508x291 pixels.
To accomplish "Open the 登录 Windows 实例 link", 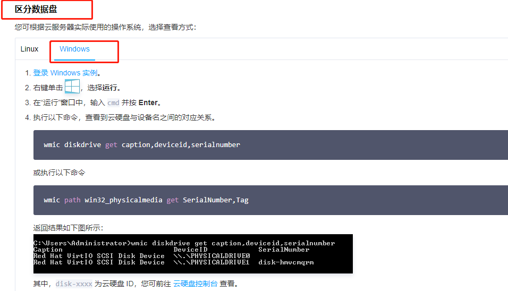I will coord(65,73).
